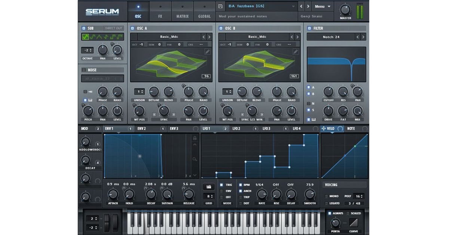The height and width of the screenshot is (235, 449).
Task: Select the sine sub oscillator waveform
Action: pyautogui.click(x=86, y=37)
